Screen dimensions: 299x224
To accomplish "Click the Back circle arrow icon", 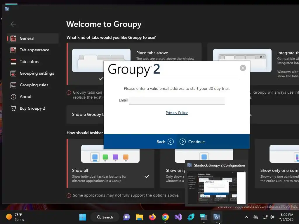I will [x=171, y=142].
